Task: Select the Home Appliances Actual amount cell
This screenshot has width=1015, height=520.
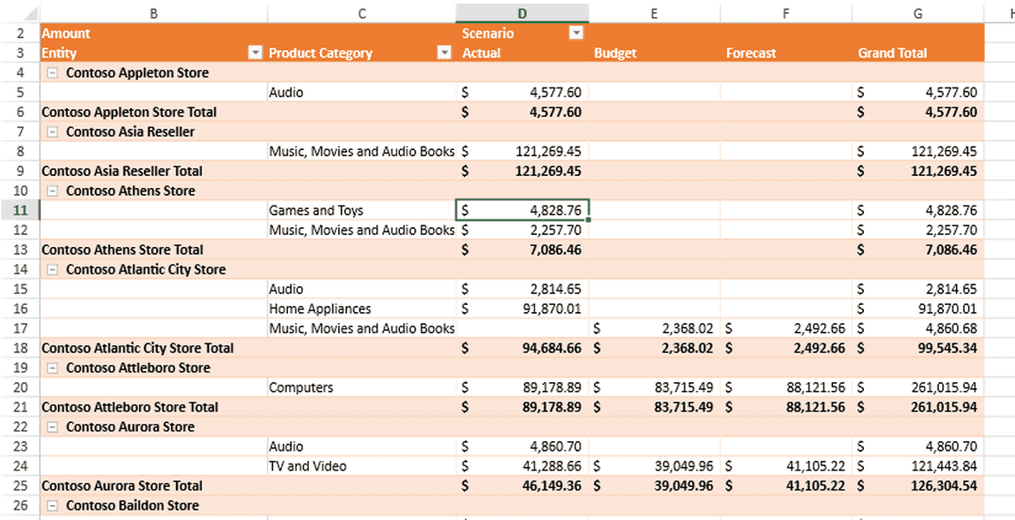Action: point(522,309)
